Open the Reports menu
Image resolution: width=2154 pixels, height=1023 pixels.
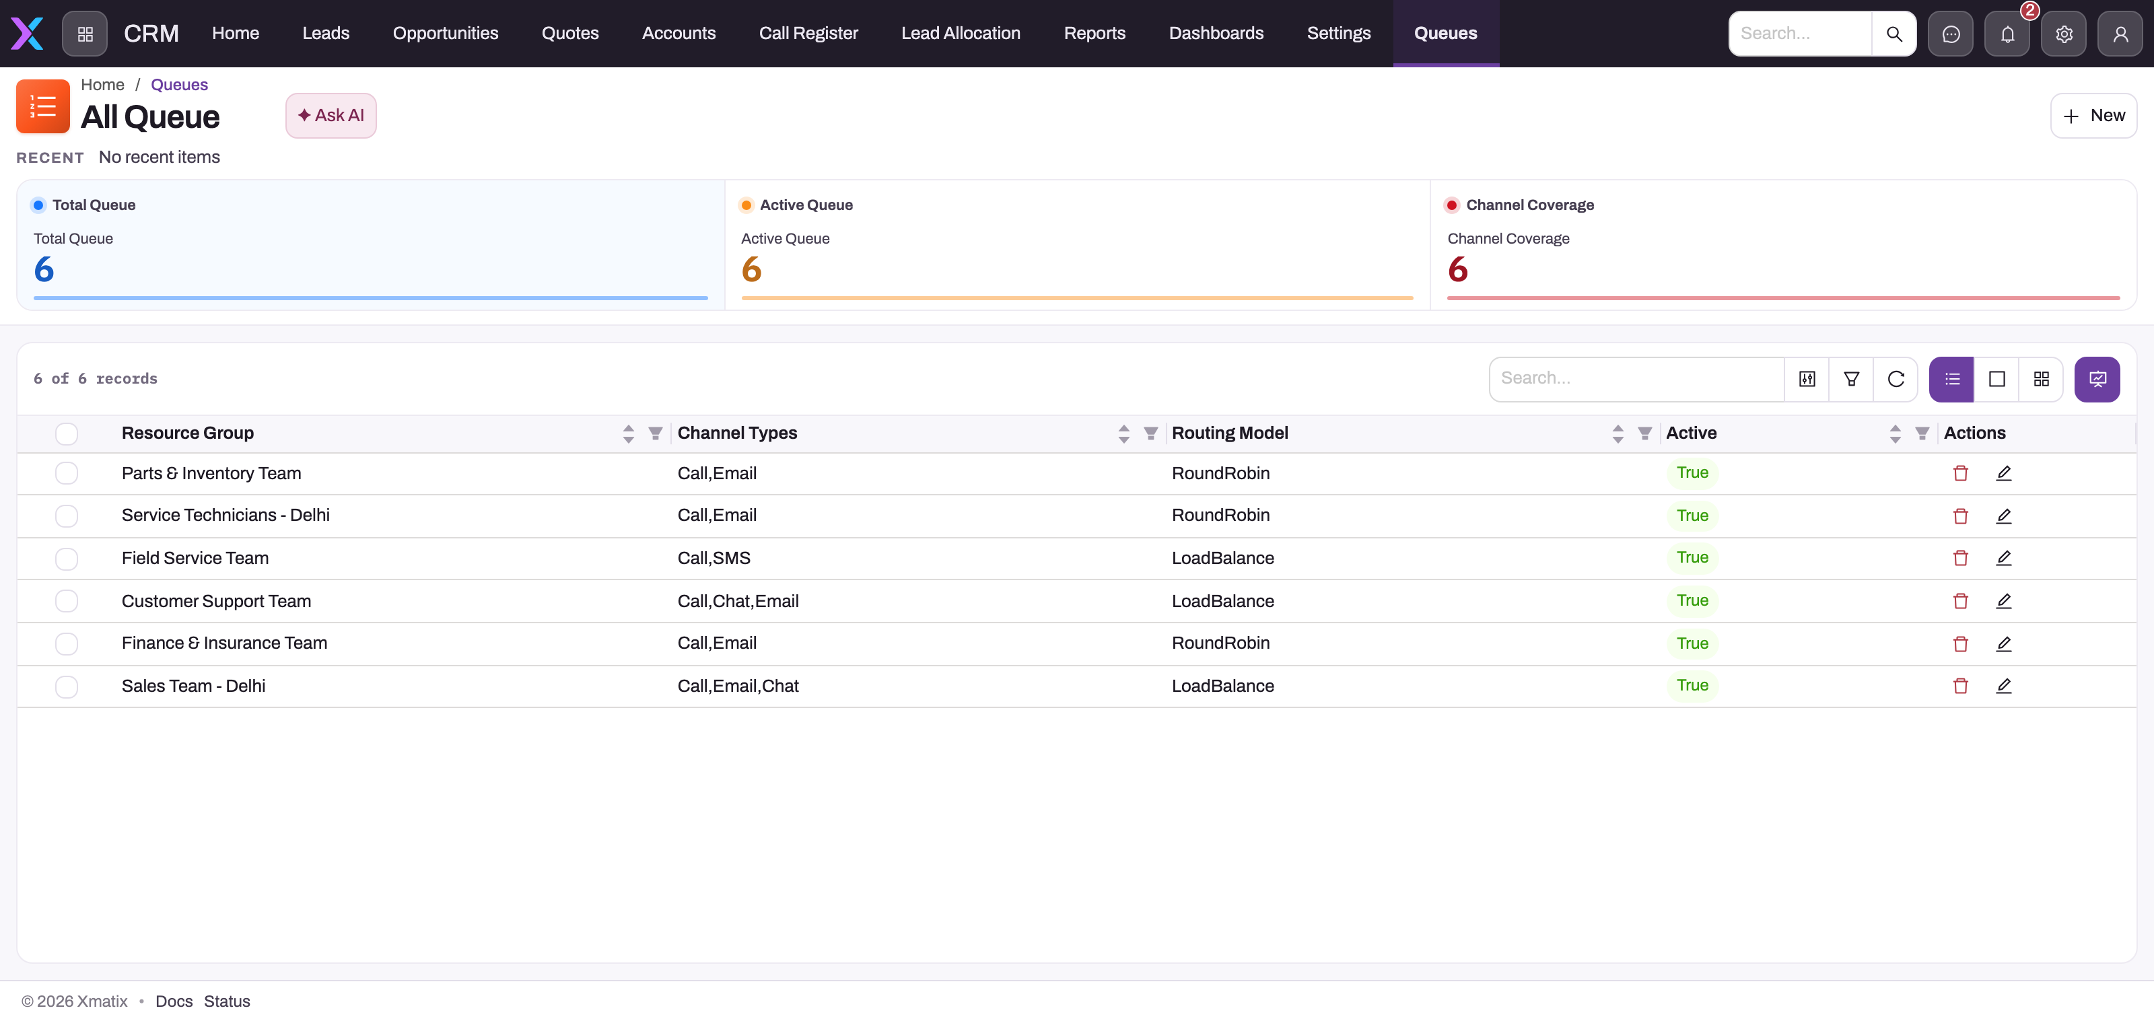[1094, 34]
